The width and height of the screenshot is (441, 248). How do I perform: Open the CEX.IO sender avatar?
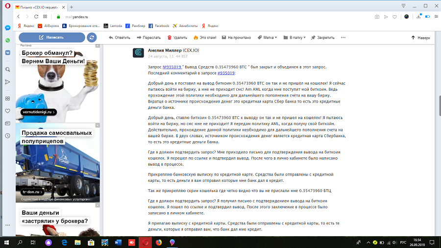(x=138, y=52)
